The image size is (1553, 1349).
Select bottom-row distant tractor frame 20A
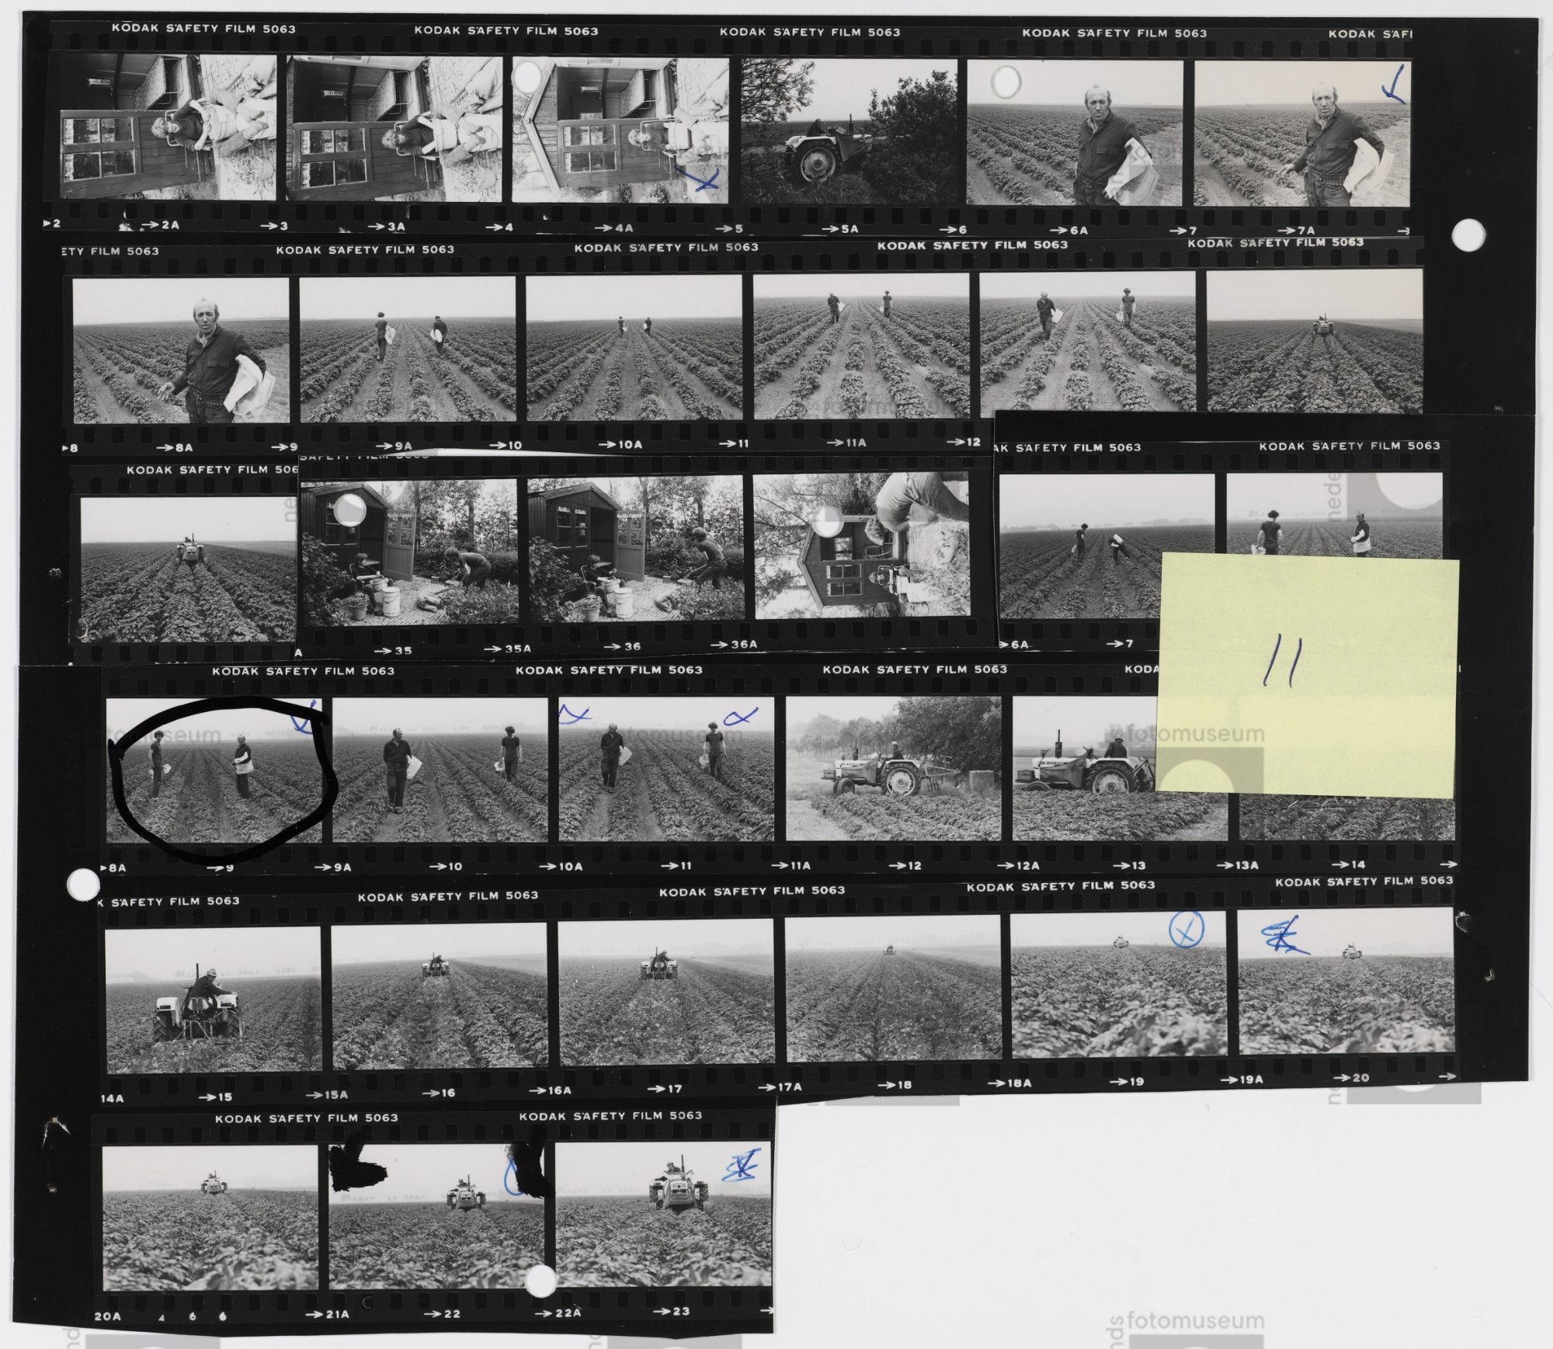click(x=210, y=1217)
